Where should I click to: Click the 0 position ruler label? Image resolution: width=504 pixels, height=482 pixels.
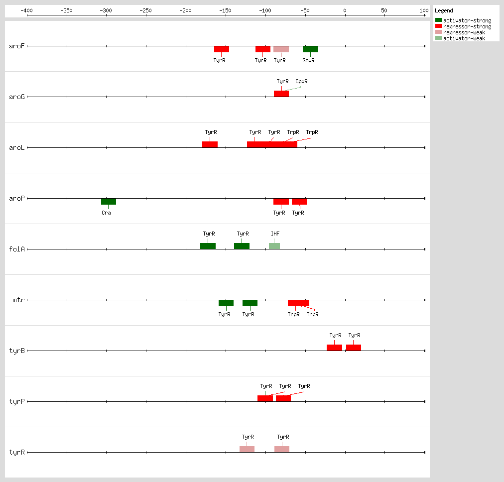[x=345, y=10]
